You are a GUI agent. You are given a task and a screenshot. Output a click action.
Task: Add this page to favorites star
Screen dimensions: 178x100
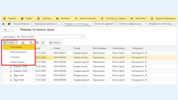17,30
